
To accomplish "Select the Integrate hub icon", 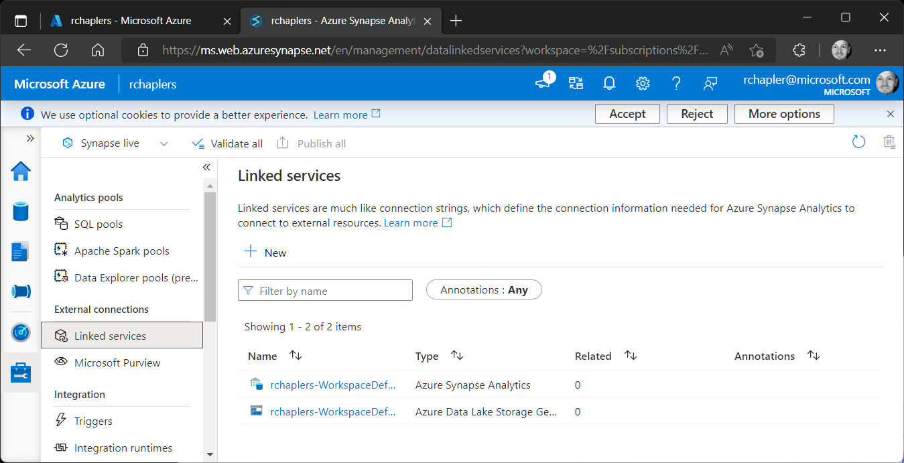I will coord(21,291).
